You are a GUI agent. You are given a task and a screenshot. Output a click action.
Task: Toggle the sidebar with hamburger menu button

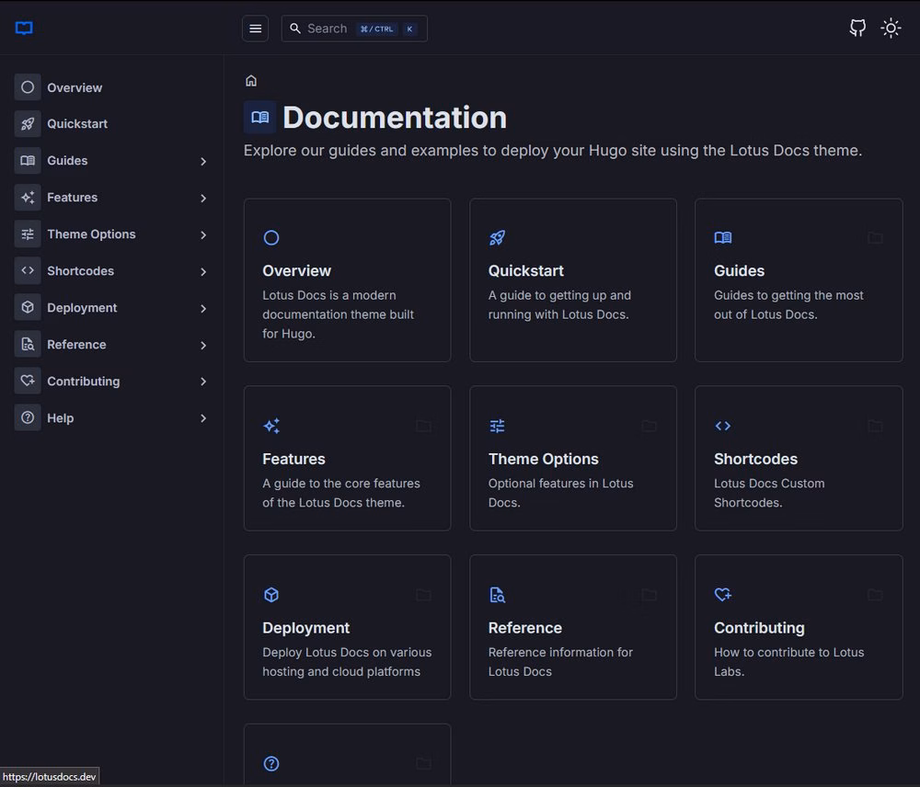pos(255,29)
